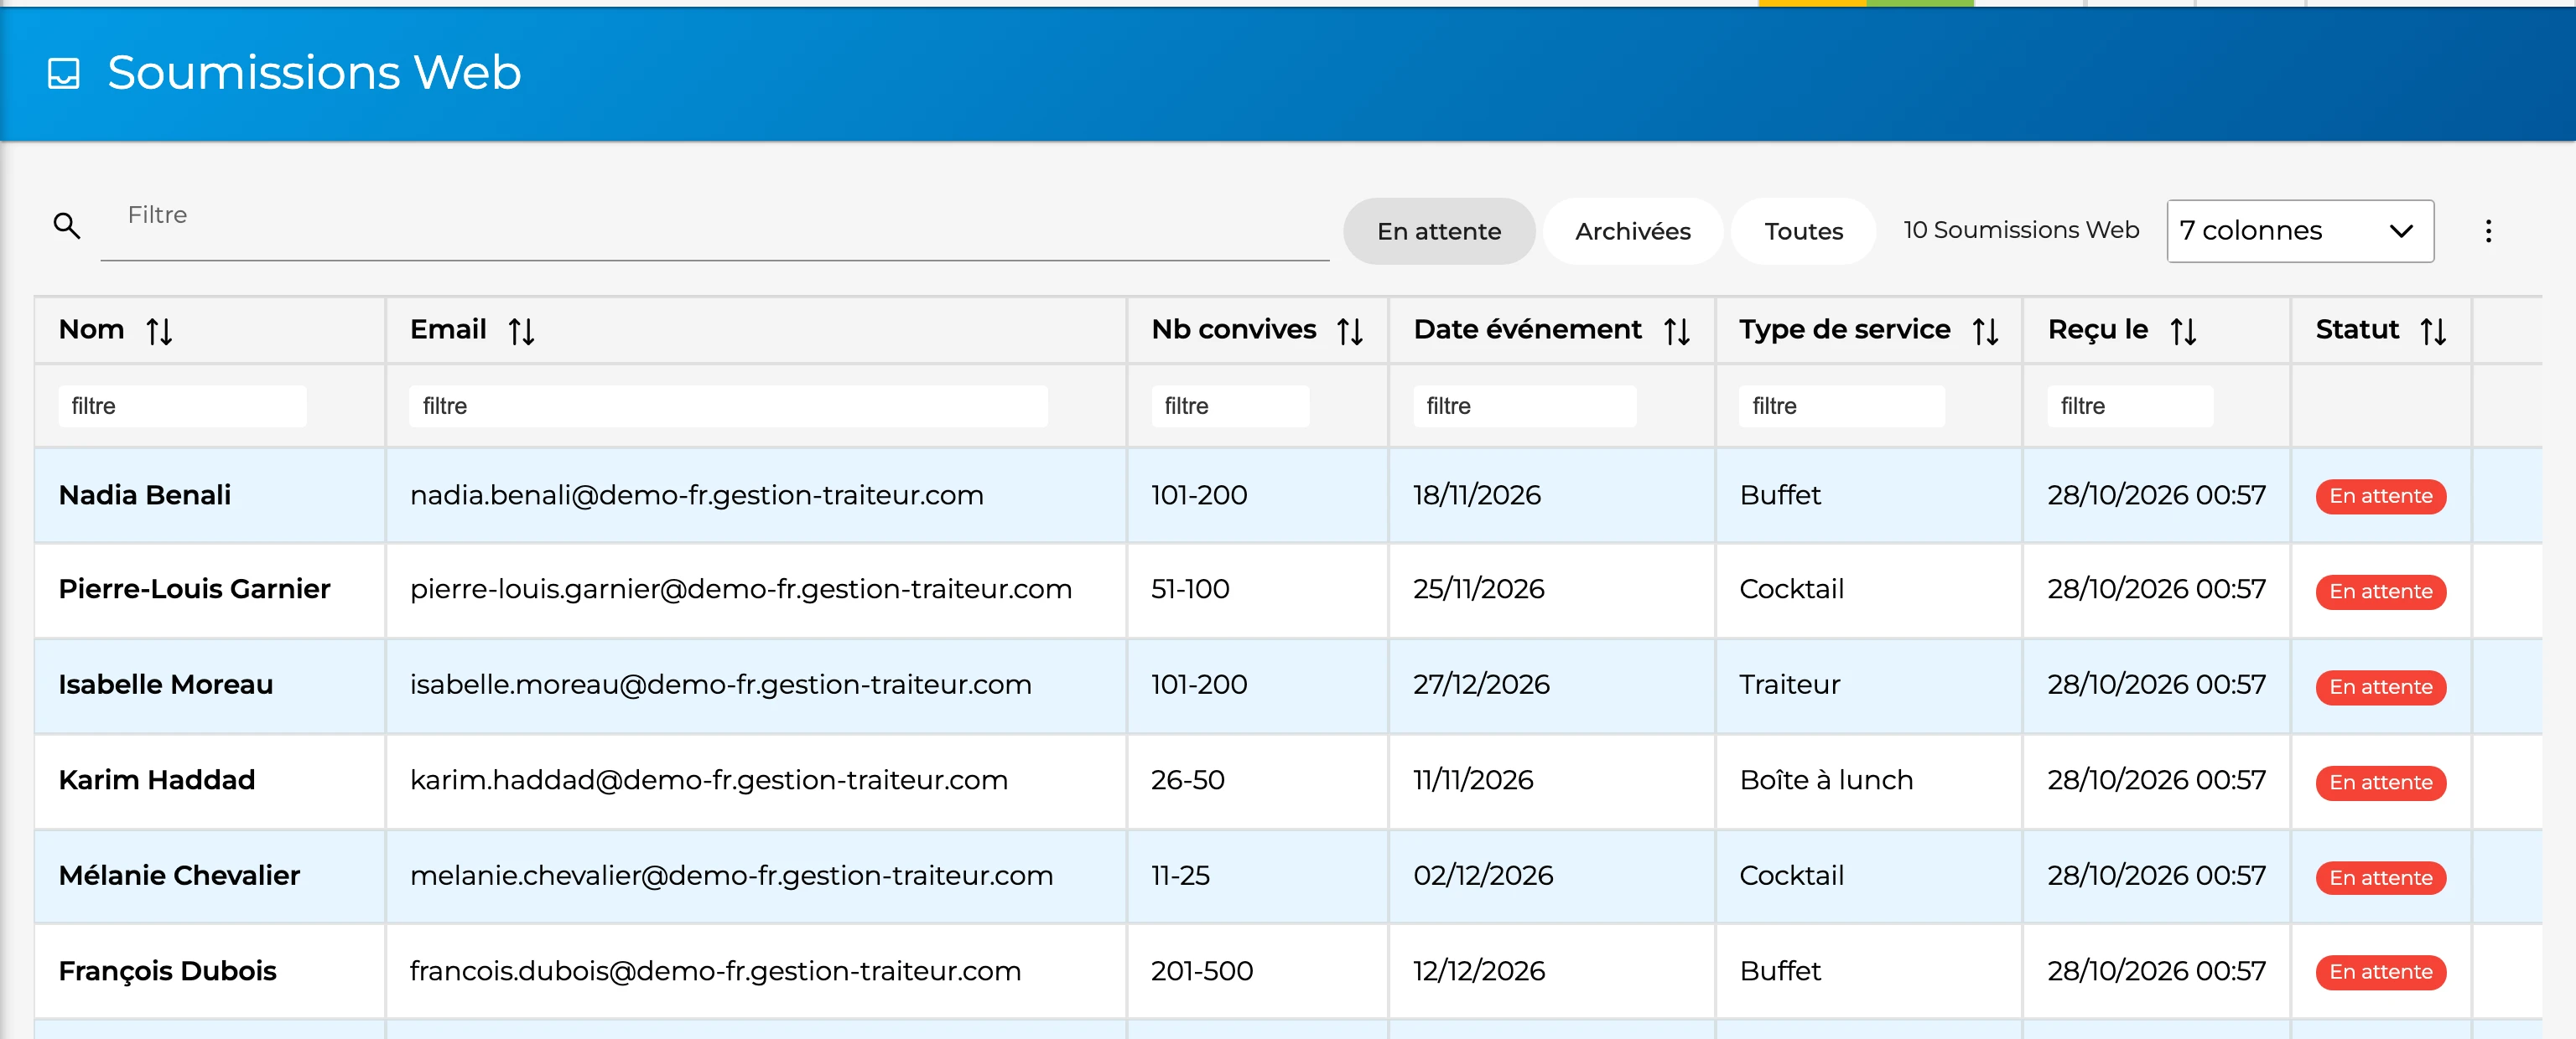2576x1039 pixels.
Task: Select the En attente filter tab
Action: tap(1439, 230)
